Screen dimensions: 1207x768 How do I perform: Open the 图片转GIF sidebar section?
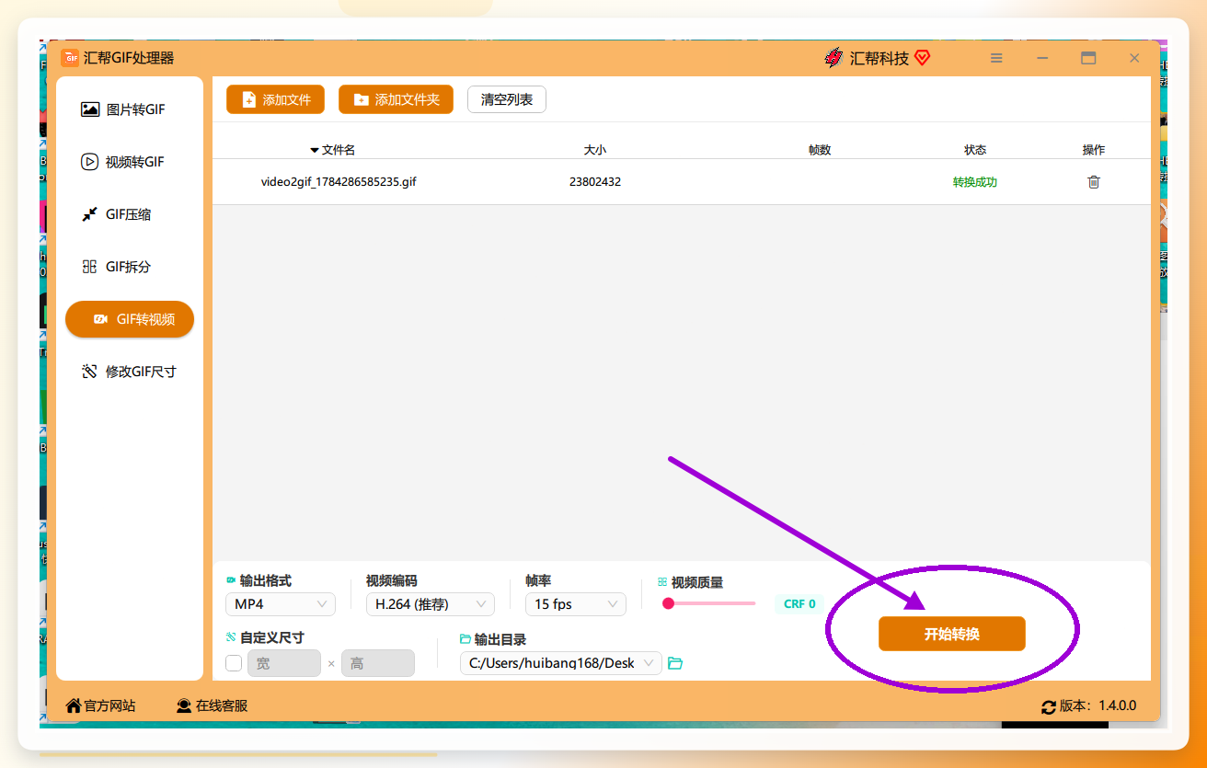[x=123, y=109]
